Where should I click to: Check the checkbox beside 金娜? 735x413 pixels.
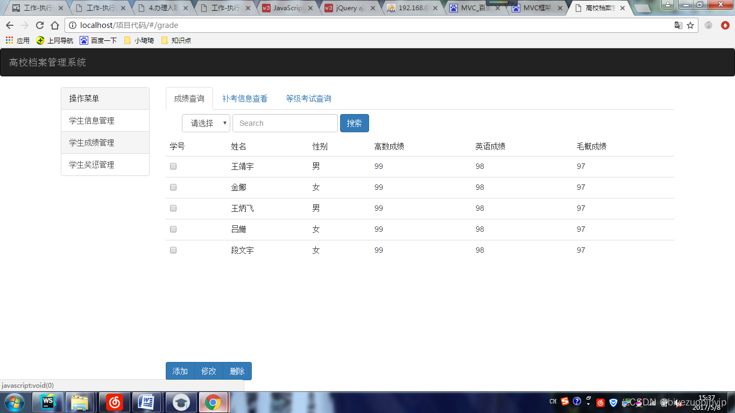[x=173, y=187]
